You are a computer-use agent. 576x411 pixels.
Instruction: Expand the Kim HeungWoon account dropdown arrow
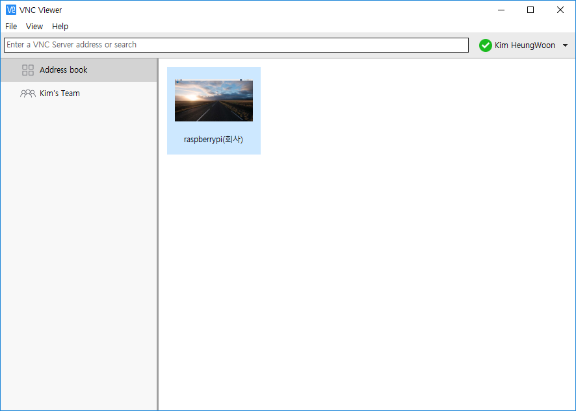(566, 45)
